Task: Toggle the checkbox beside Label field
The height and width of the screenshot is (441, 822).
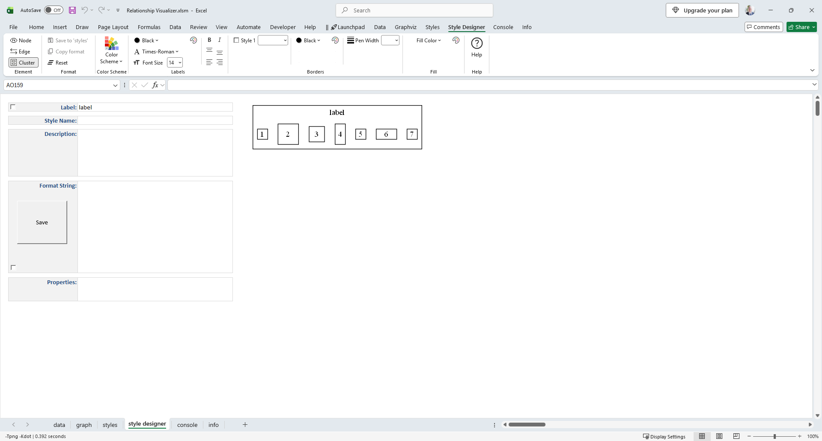Action: point(13,107)
